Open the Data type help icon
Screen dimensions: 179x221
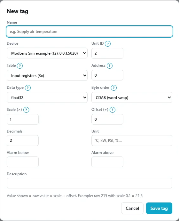click(x=28, y=88)
